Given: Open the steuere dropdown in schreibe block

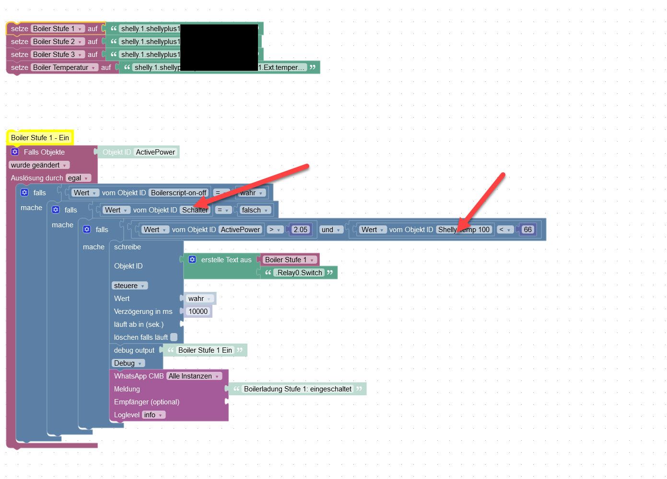Looking at the screenshot, I should (129, 286).
